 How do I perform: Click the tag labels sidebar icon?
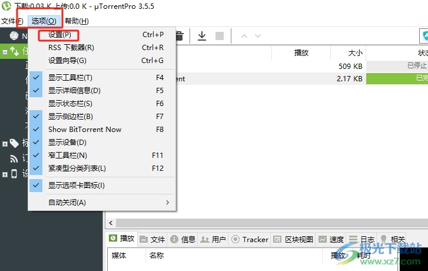click(14, 143)
